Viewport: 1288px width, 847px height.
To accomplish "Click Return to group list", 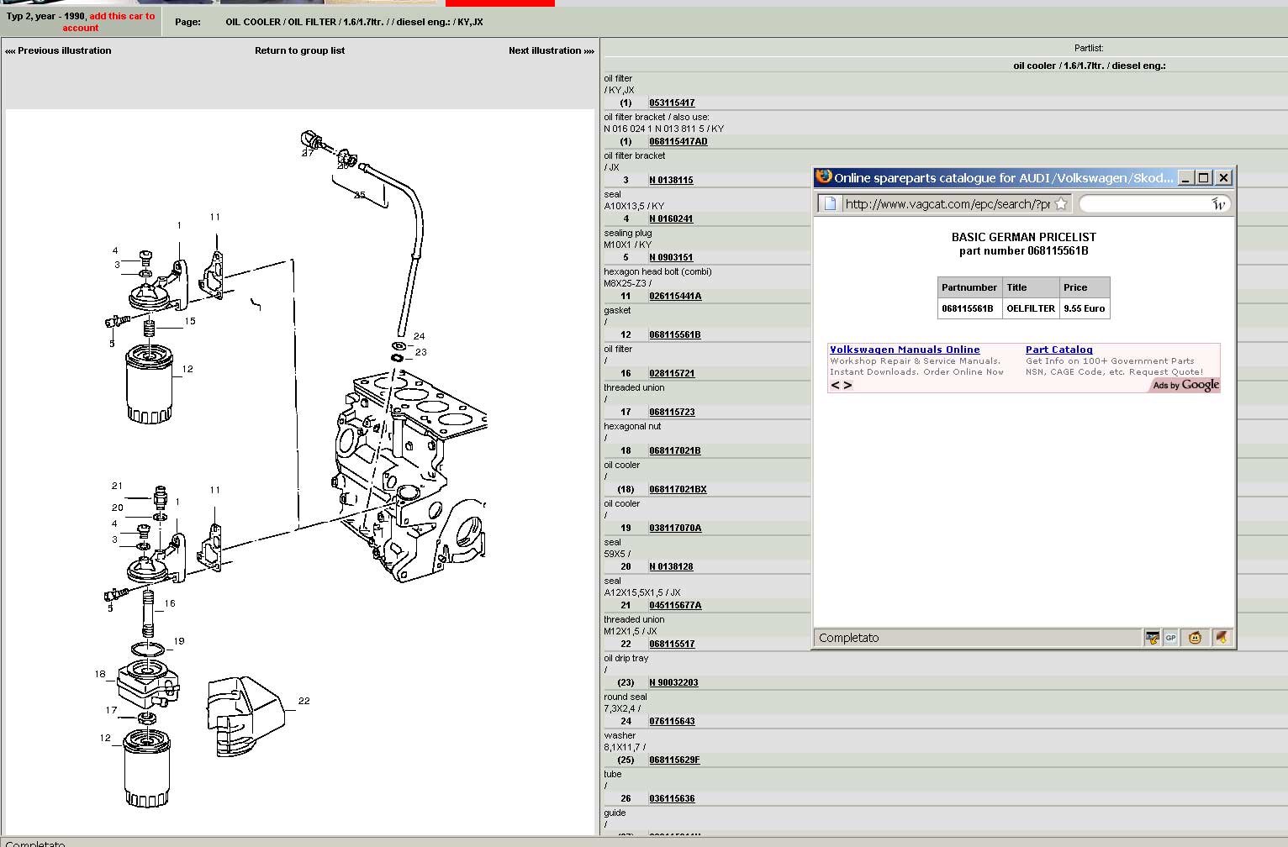I will pos(299,50).
